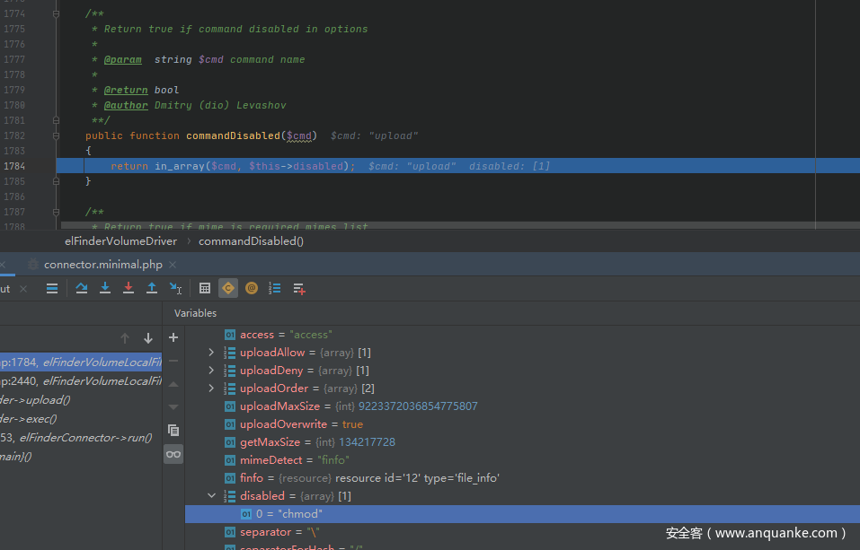This screenshot has height=550, width=860.
Task: Expand the uploadAllow array variable
Action: [212, 353]
